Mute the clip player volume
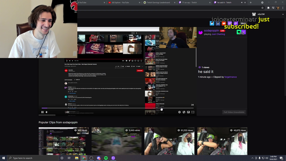Image resolution: width=286 pixels, height=161 pixels. [46, 112]
